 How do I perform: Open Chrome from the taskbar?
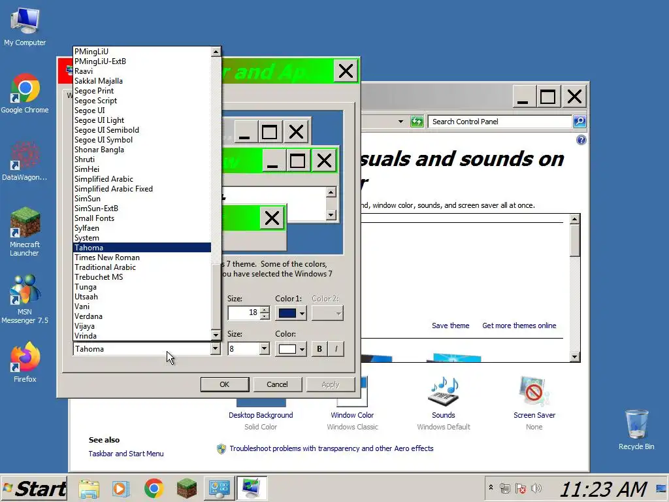[154, 488]
